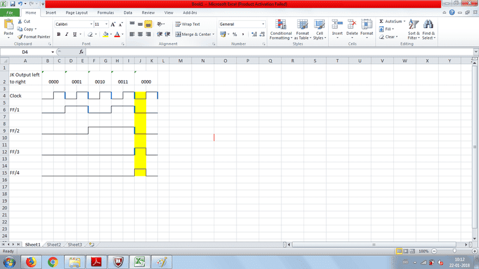Viewport: 479px width, 269px height.
Task: Open Firefox from the Windows taskbar
Action: pos(31,261)
